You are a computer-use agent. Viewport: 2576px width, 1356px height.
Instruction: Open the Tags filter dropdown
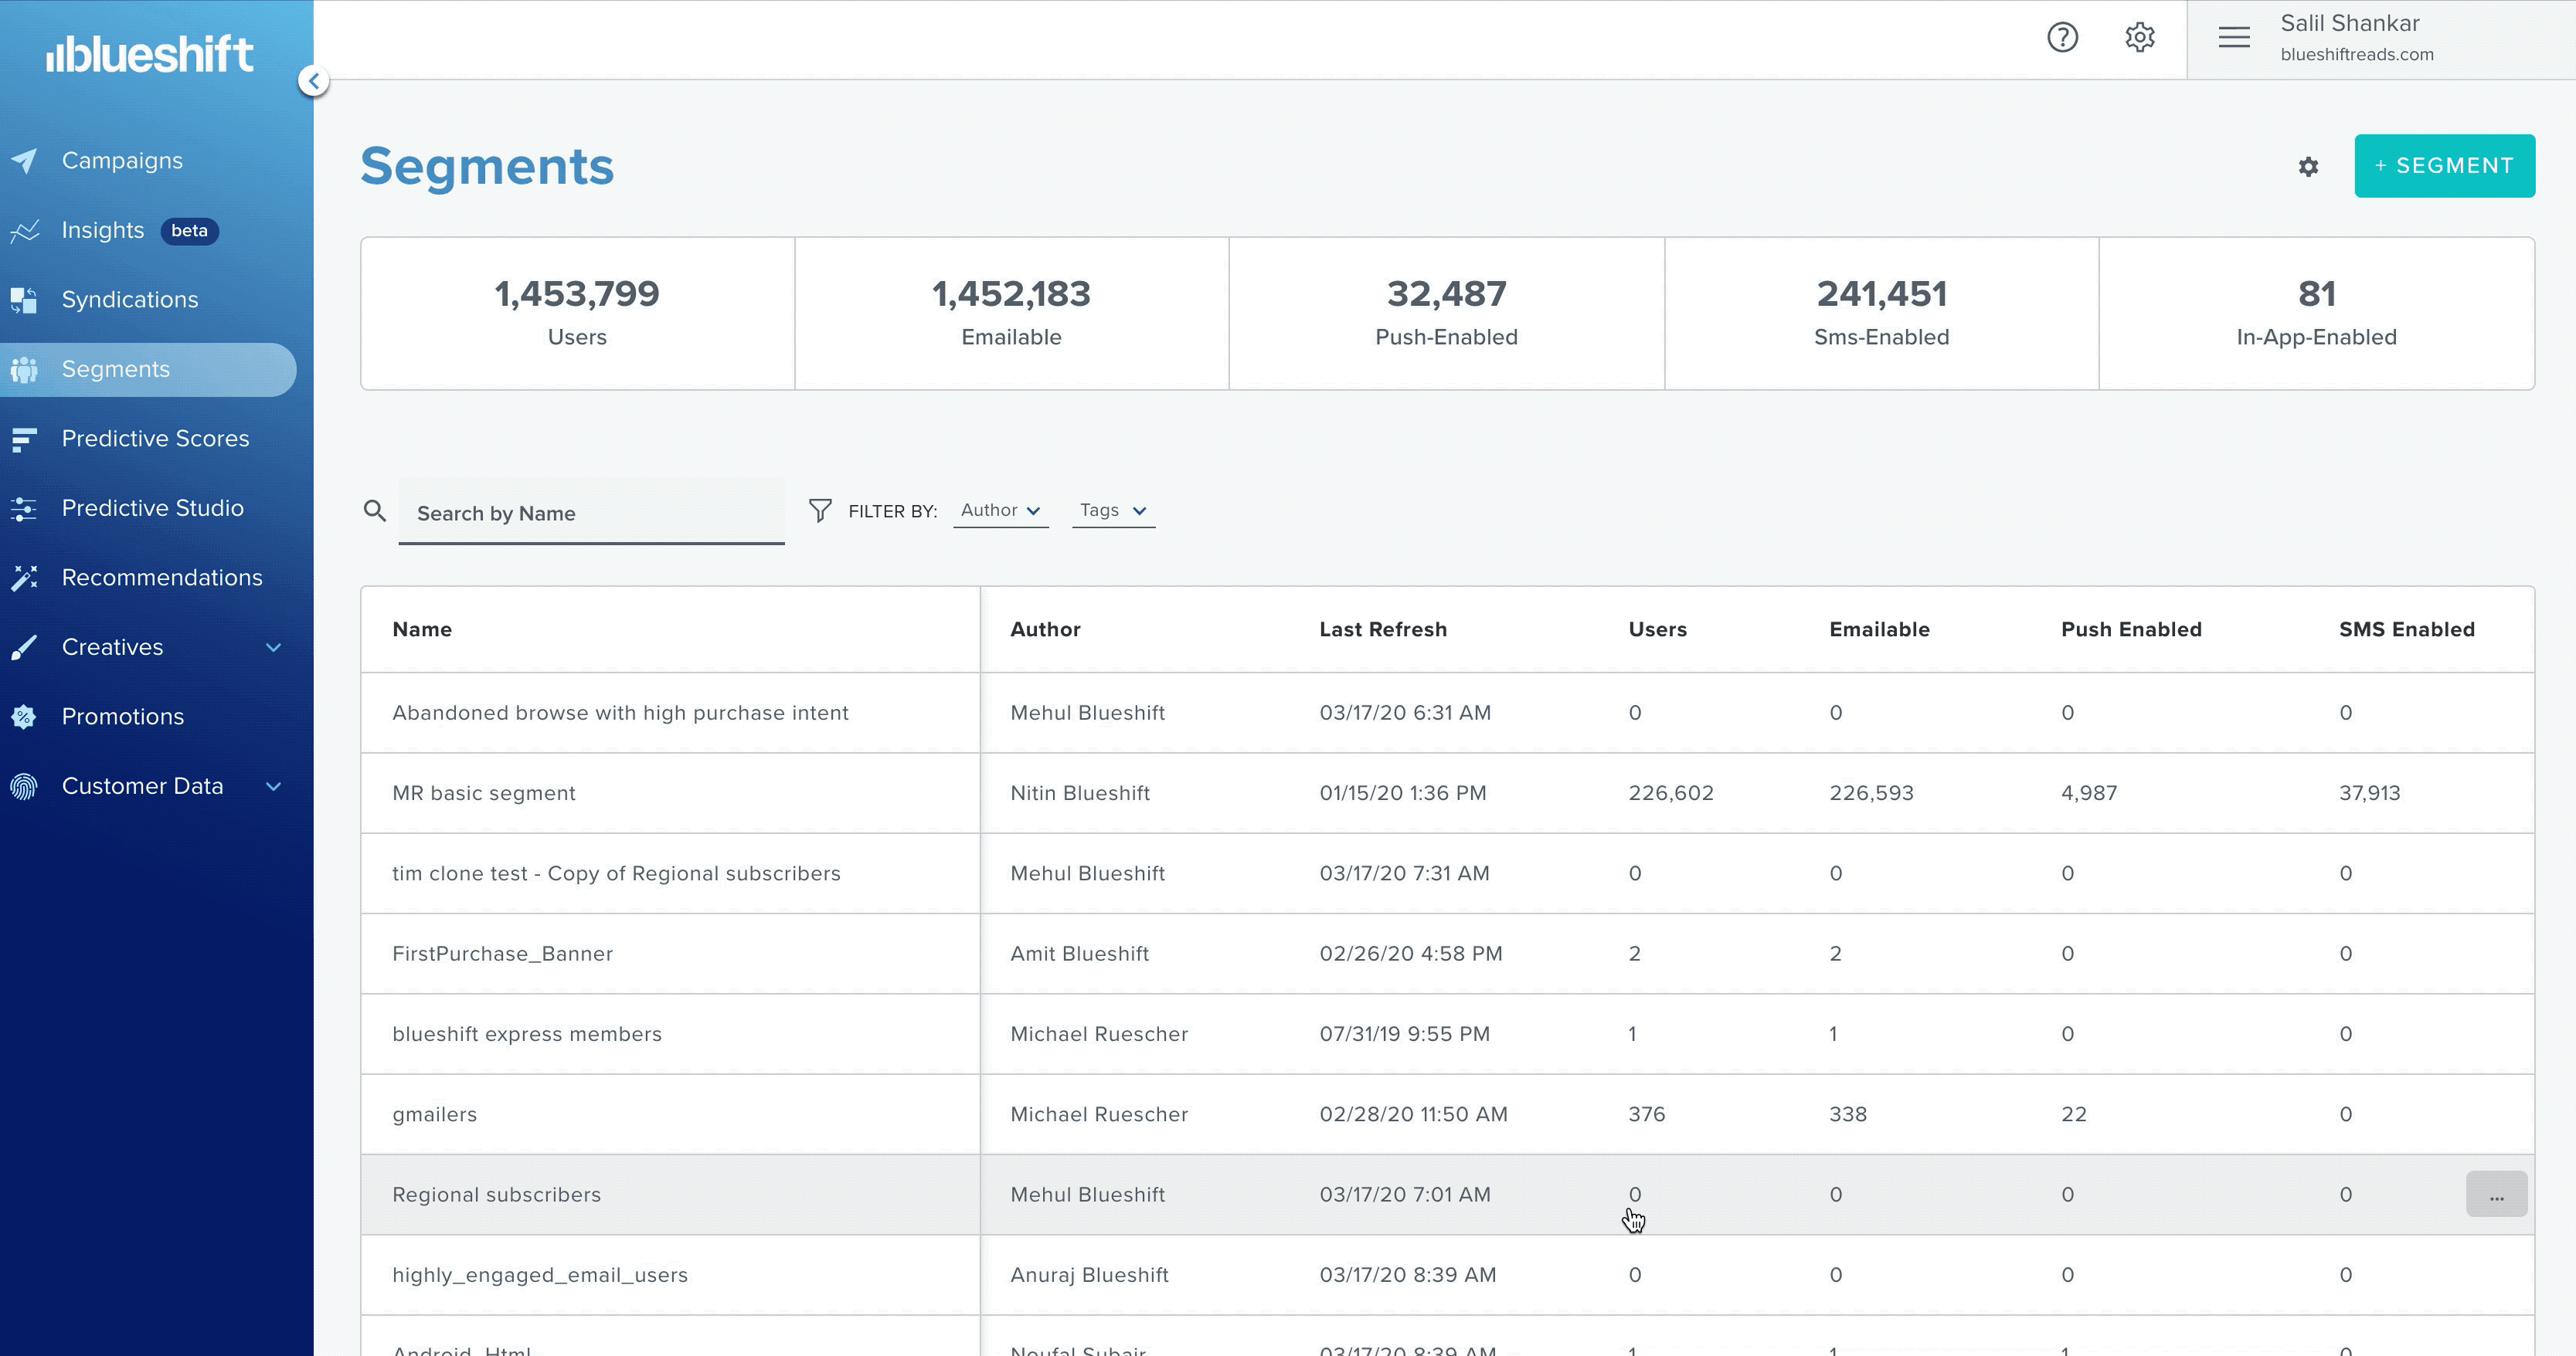point(1113,510)
